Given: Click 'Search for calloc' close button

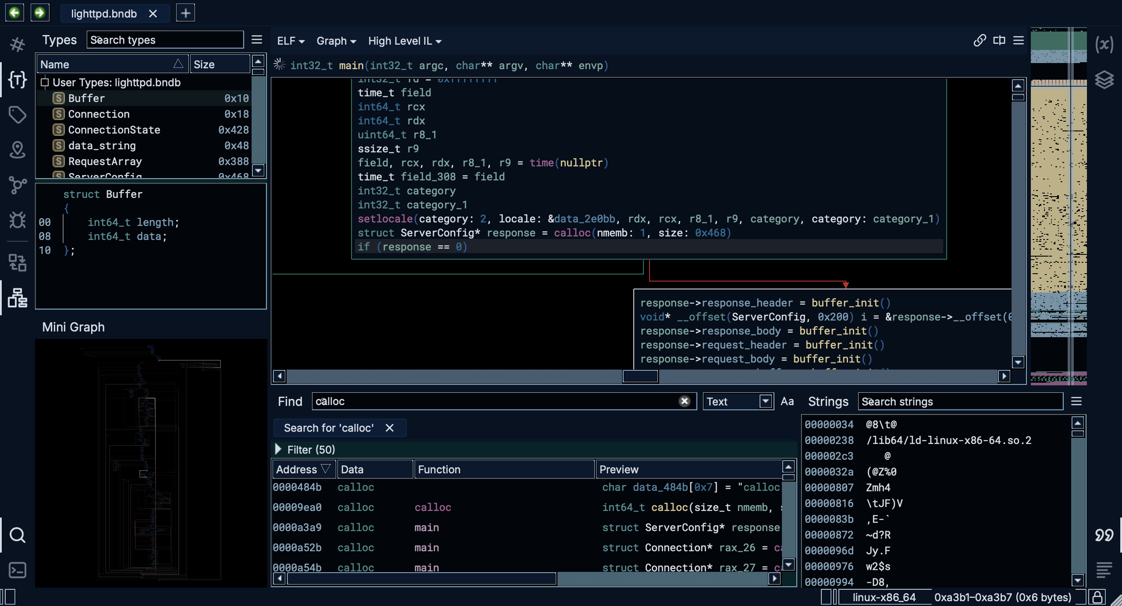Looking at the screenshot, I should pos(390,427).
